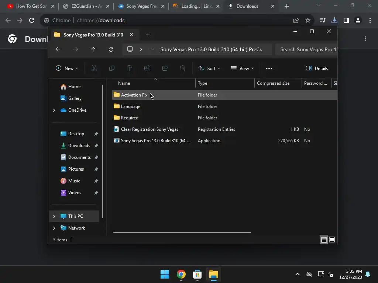Image resolution: width=378 pixels, height=283 pixels.
Task: Reload the page in Chrome
Action: pyautogui.click(x=32, y=21)
